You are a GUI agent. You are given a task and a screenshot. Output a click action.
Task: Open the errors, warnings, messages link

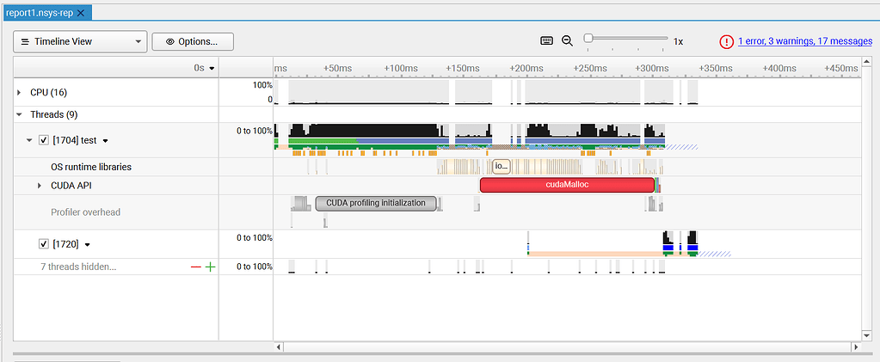click(804, 41)
